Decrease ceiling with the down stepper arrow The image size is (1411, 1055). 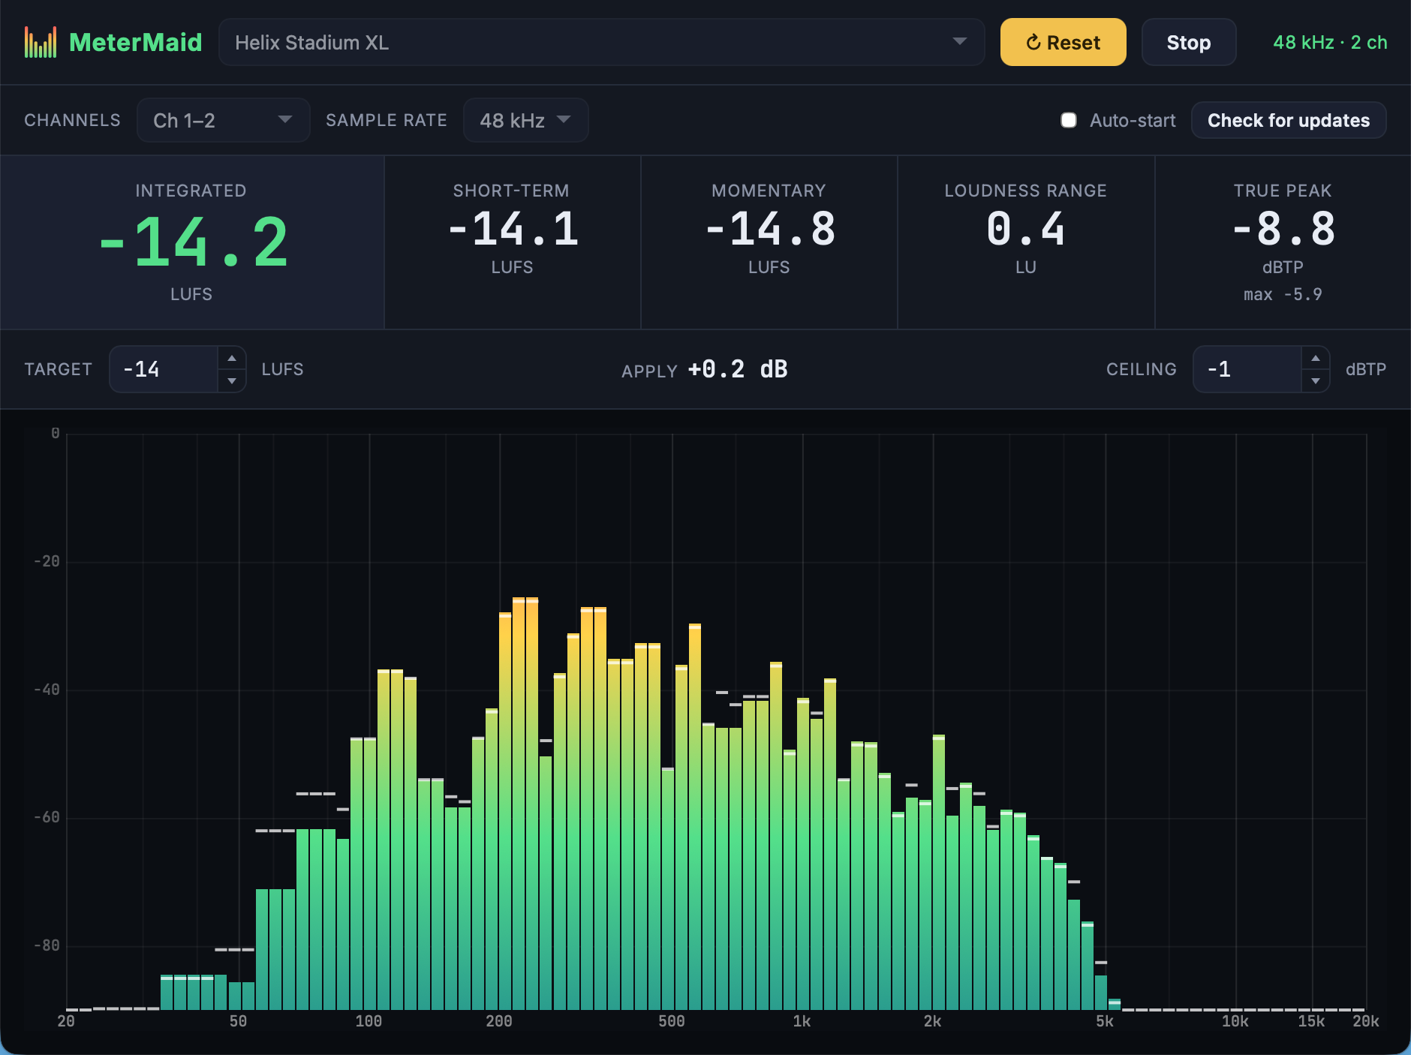pos(1315,381)
